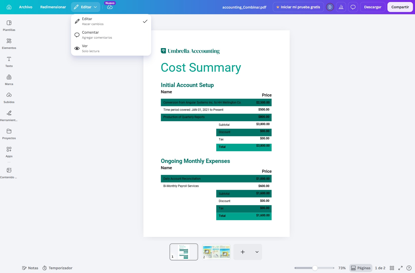Select the Cost Summary heading
Viewport: 415px width, 273px height.
pyautogui.click(x=201, y=67)
